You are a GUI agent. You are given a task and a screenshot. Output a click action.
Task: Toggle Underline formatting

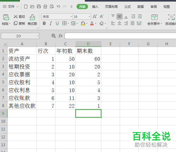click(x=57, y=23)
